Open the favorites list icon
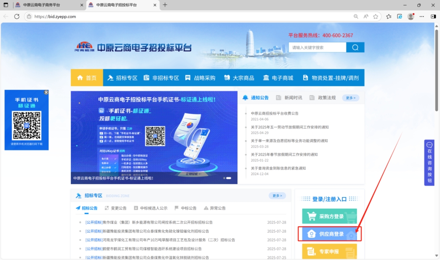Image resolution: width=440 pixels, height=260 pixels. pos(389,17)
